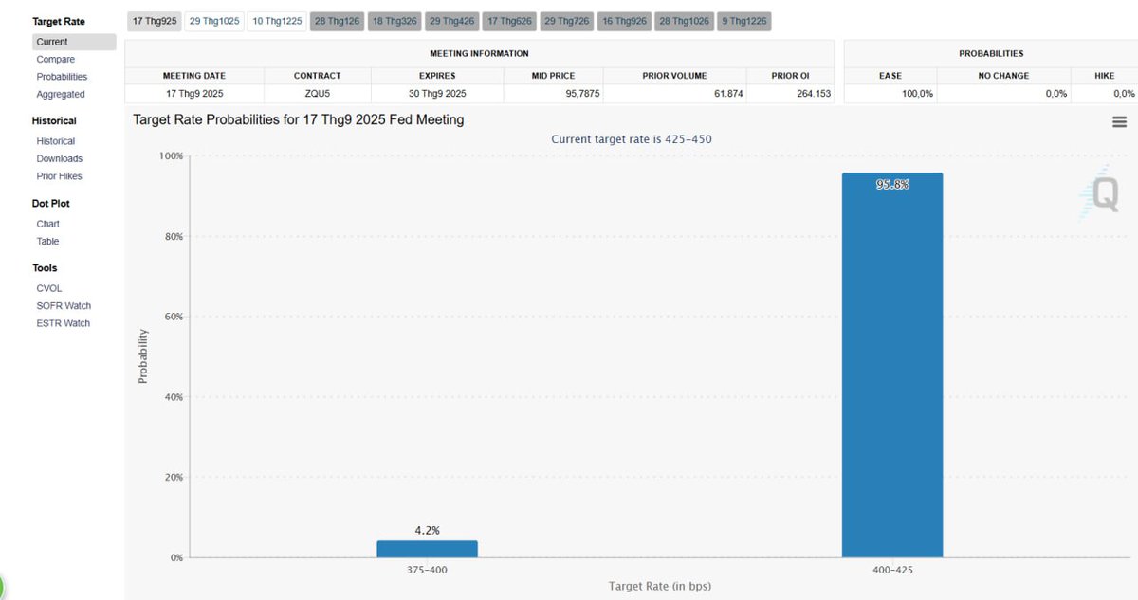Open the 28 Thg126 meeting tab
The height and width of the screenshot is (600, 1138).
(338, 21)
